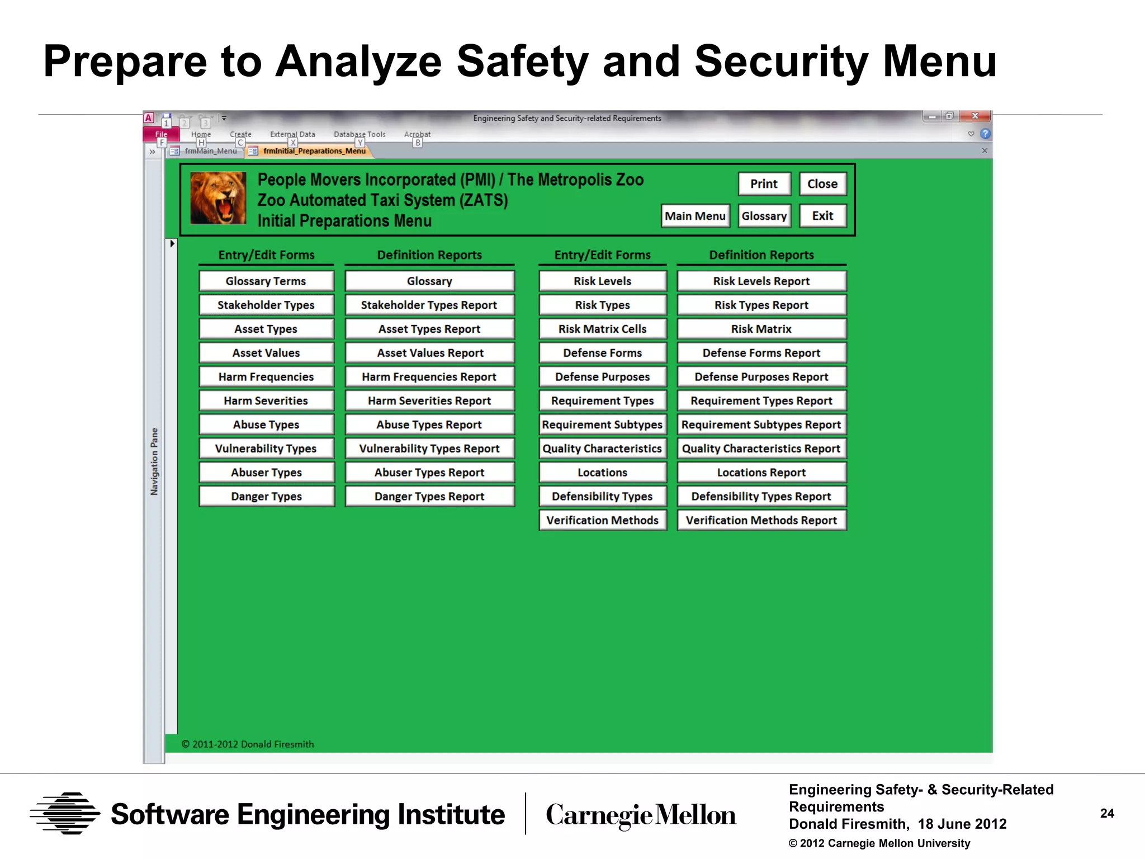
Task: Close the current form tab with X
Action: [985, 150]
